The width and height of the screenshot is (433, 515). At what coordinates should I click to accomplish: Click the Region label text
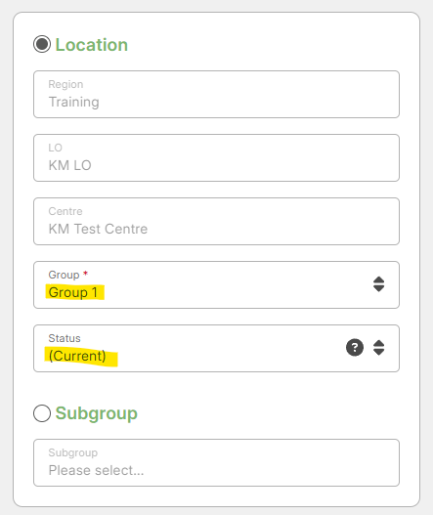[65, 84]
